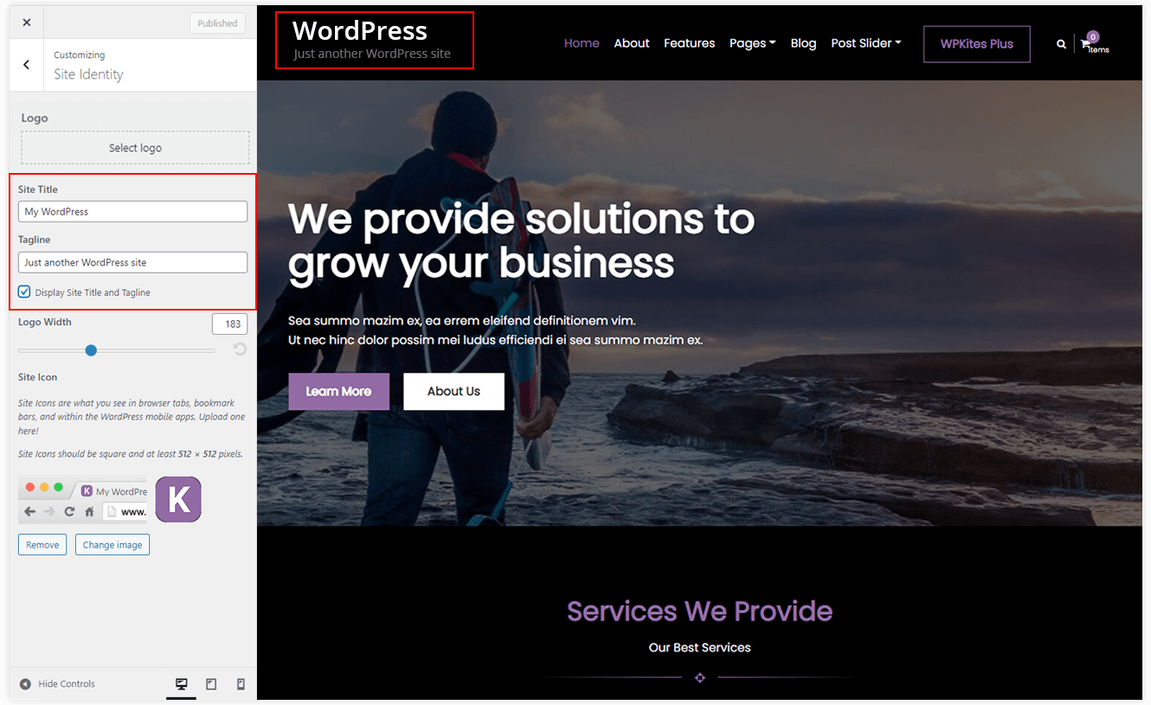Click the Select logo button

(135, 148)
